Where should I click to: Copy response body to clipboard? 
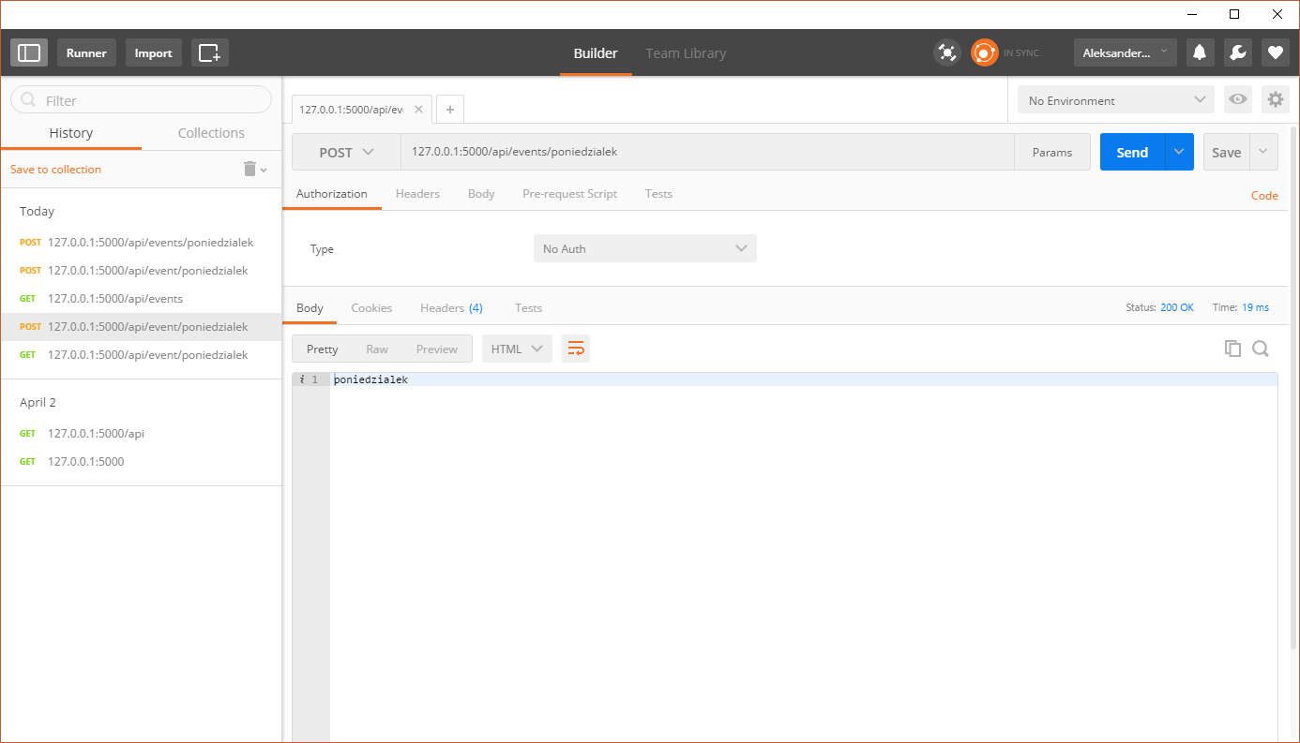point(1232,349)
